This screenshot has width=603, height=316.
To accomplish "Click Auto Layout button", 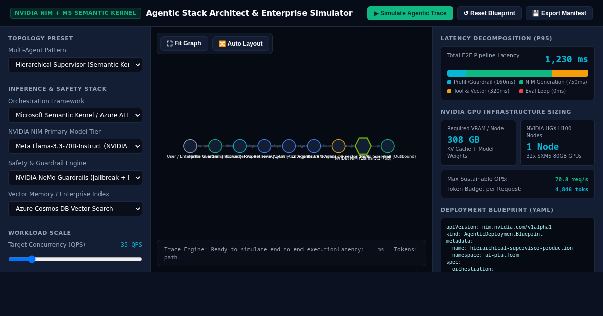I will click(241, 44).
